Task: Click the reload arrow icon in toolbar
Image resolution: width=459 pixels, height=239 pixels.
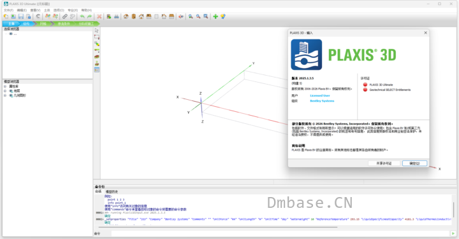Action: [x=38, y=17]
